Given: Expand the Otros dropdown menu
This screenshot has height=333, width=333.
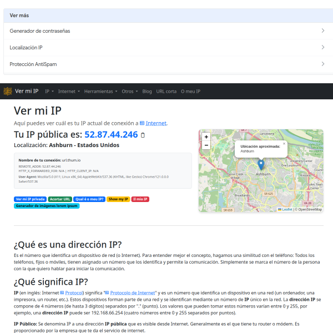Looking at the screenshot, I should click(129, 92).
